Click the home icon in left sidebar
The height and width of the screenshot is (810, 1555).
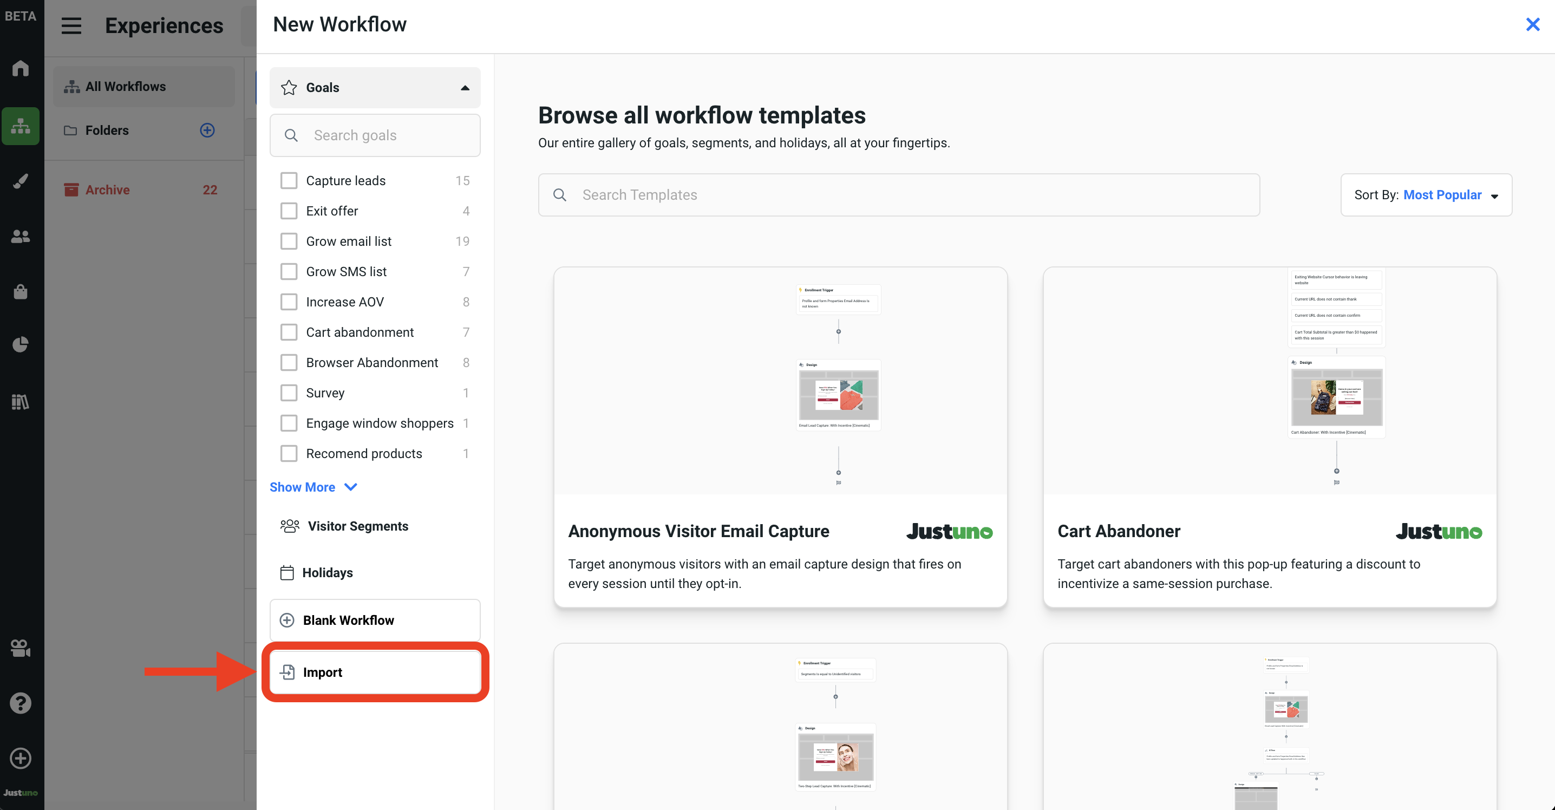click(21, 68)
